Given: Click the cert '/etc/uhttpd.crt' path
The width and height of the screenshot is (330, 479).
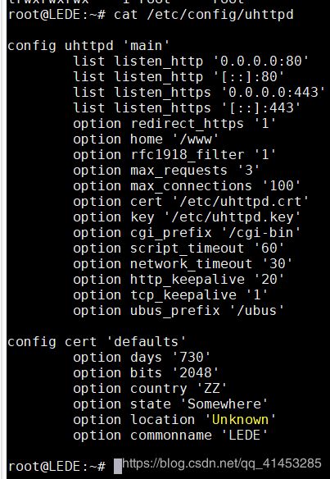Looking at the screenshot, I should [240, 201].
